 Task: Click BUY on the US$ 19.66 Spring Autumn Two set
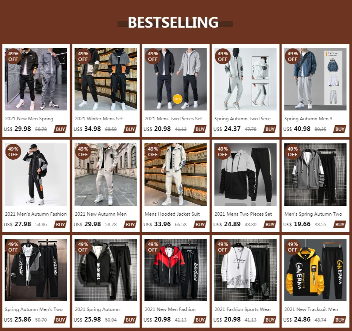(x=340, y=224)
